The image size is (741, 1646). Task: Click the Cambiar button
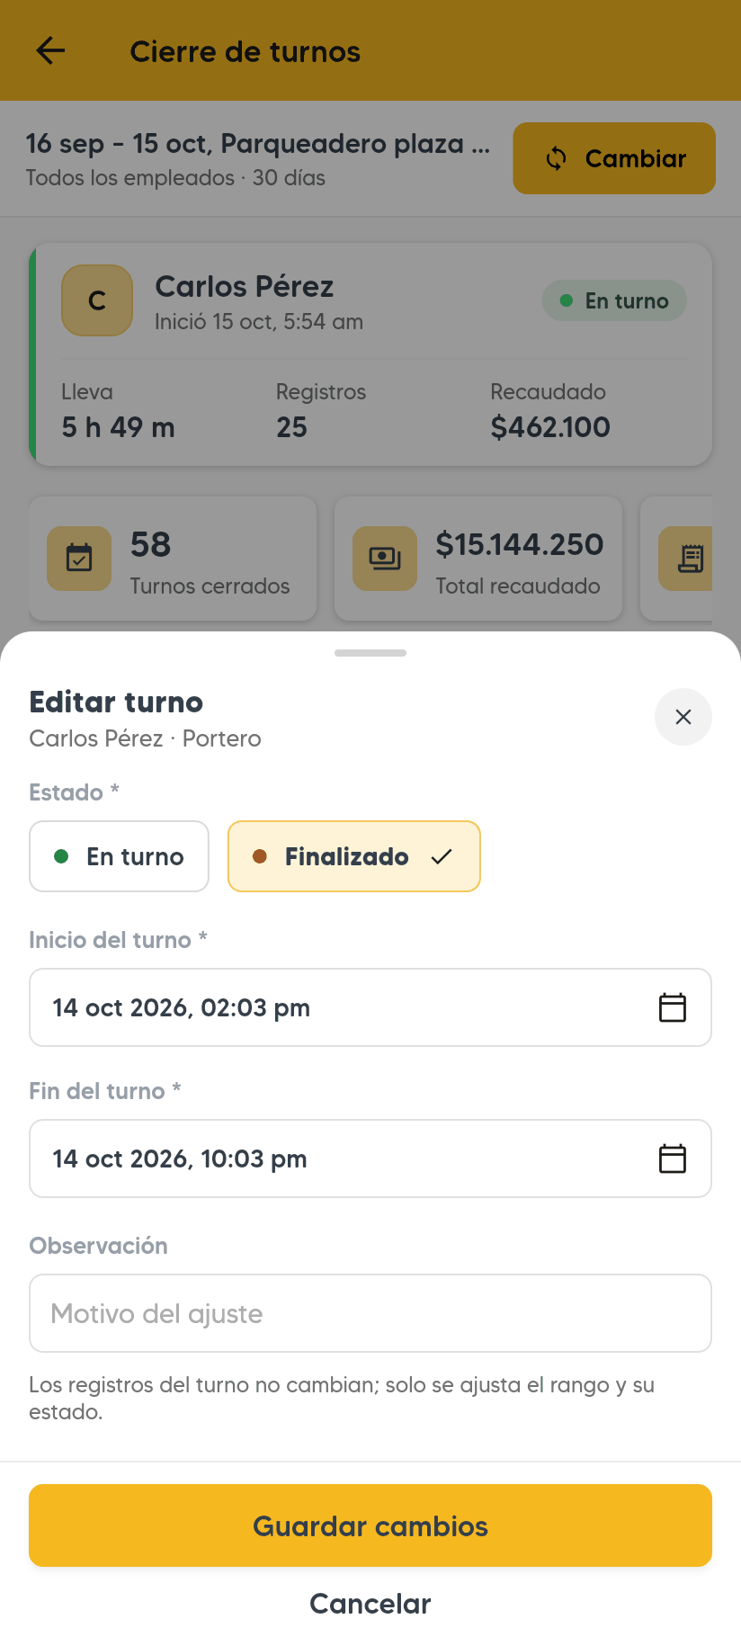tap(614, 158)
